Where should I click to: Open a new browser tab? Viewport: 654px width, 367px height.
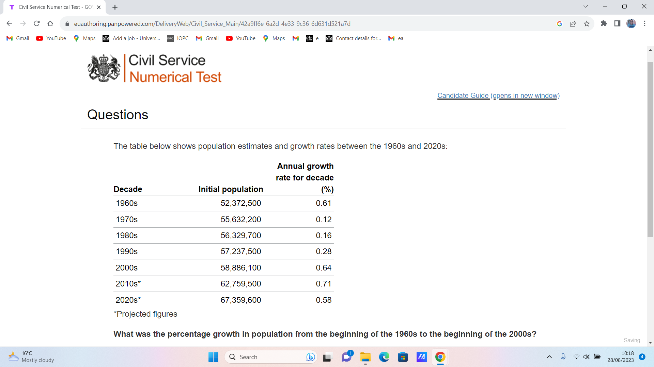coord(115,7)
